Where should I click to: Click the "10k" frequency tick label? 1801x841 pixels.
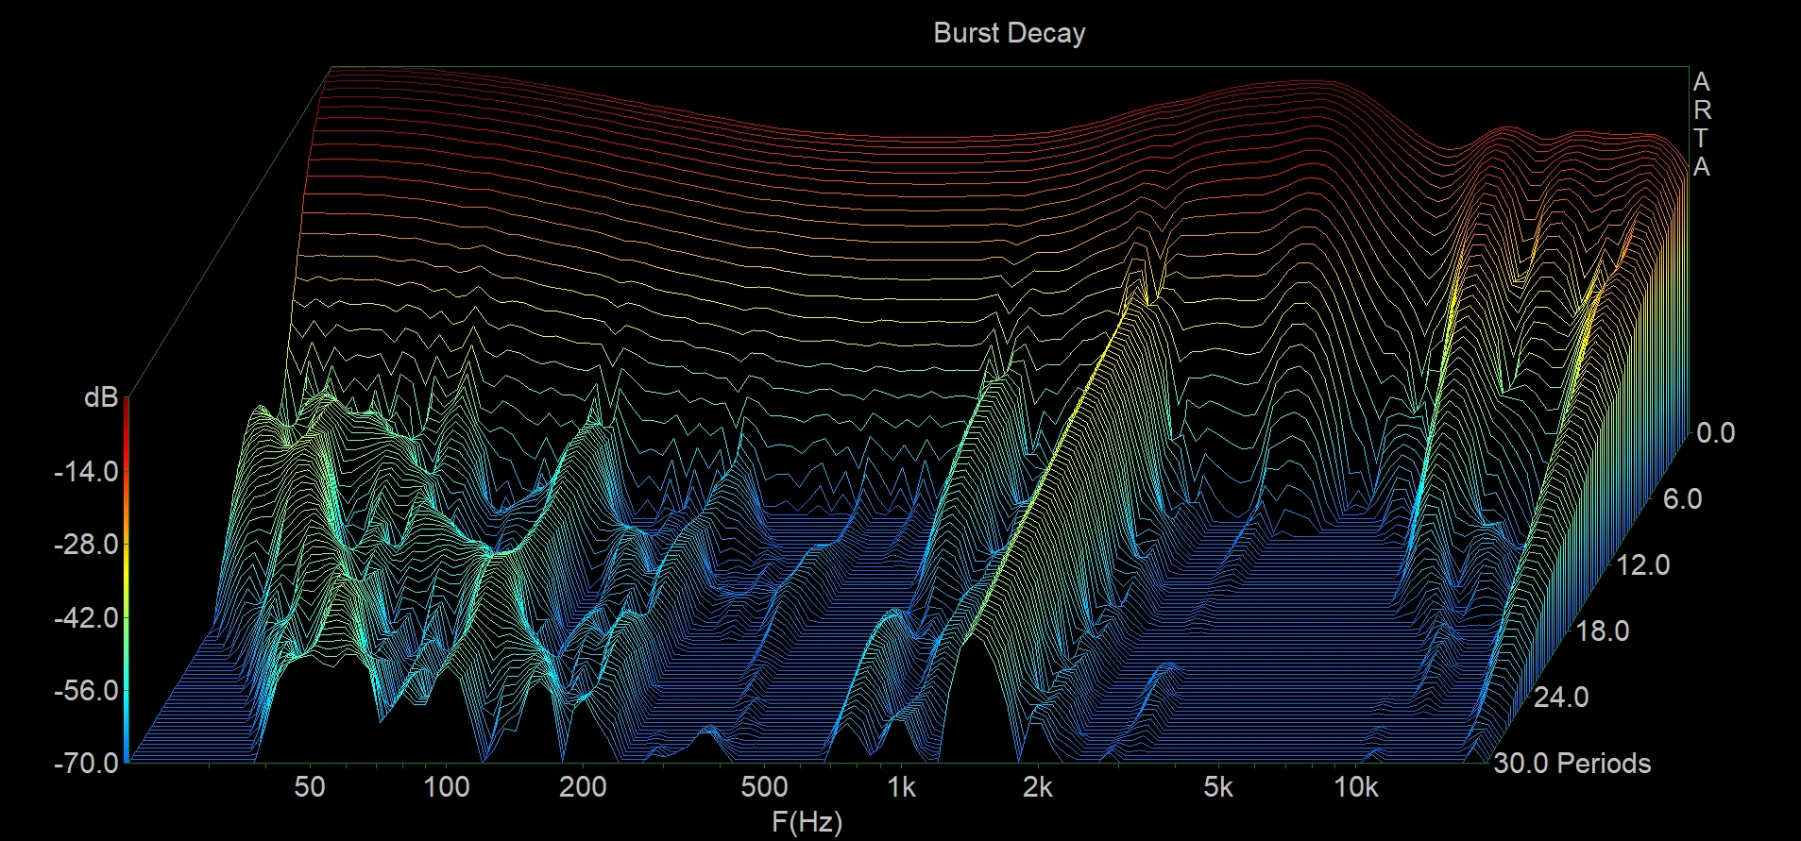pyautogui.click(x=1356, y=786)
